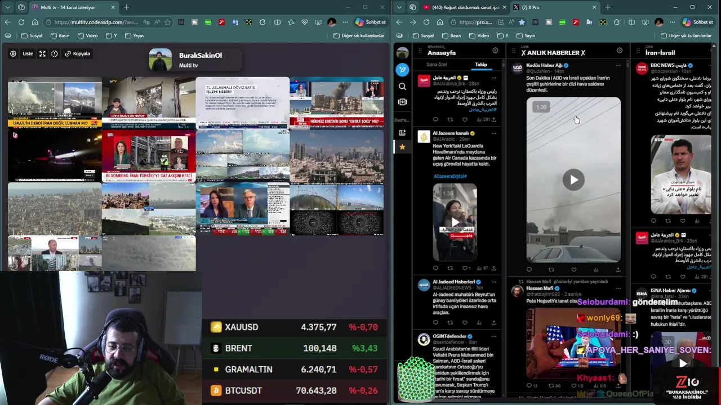
Task: Open Video bookmarks folder in left browser
Action: (x=87, y=35)
